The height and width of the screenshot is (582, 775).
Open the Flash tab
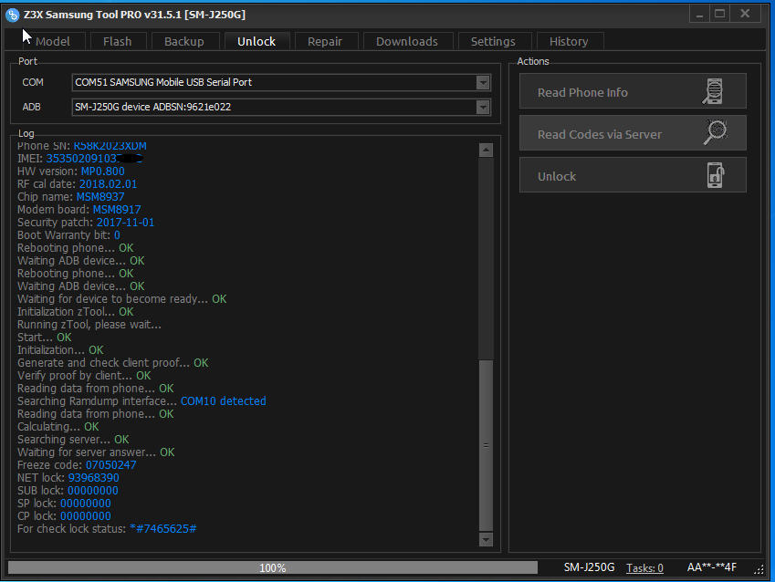click(117, 41)
